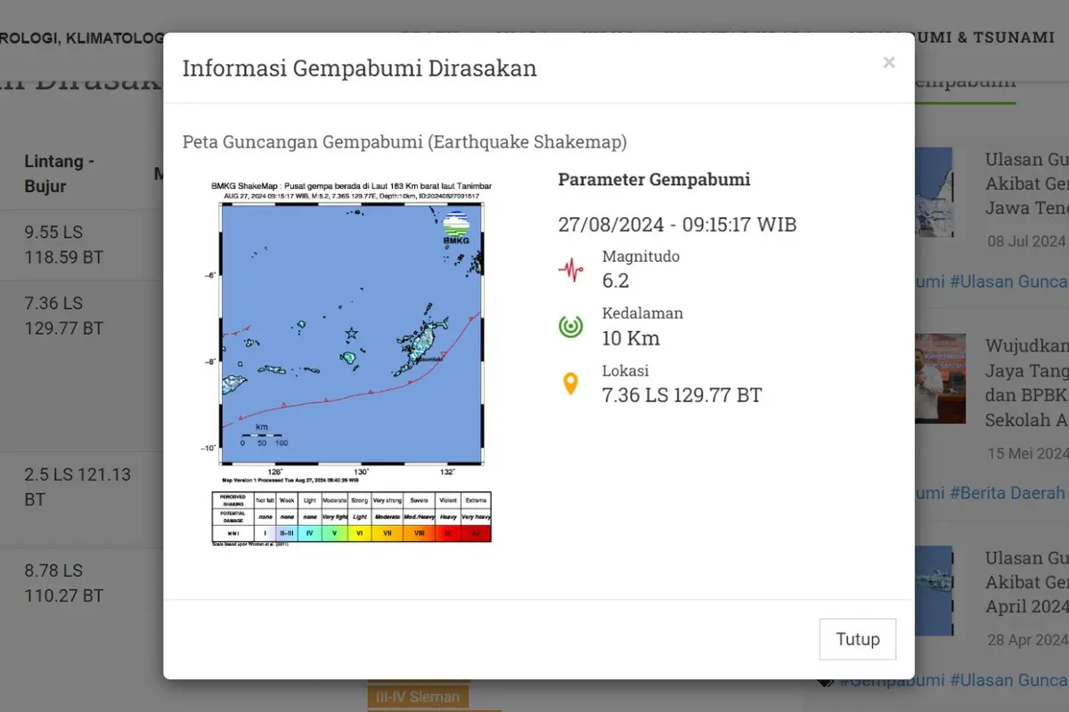Click the III-IV Sleman intensity label
The width and height of the screenshot is (1069, 712).
pyautogui.click(x=418, y=697)
